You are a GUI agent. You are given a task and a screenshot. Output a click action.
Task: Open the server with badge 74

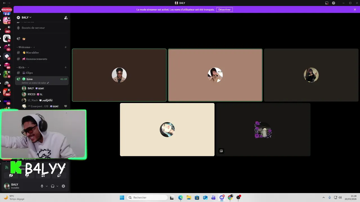(x=7, y=101)
